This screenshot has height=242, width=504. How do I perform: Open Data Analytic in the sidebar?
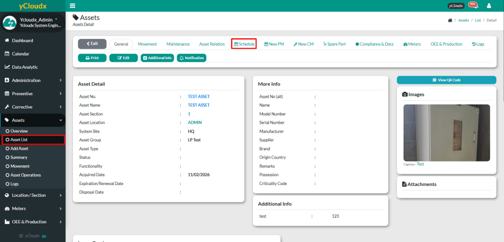tap(25, 67)
